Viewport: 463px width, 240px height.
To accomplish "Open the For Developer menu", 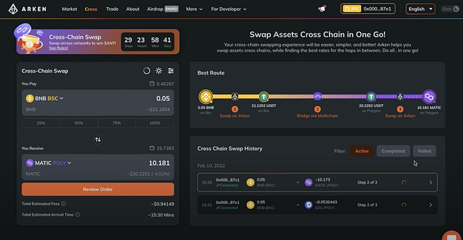I will pyautogui.click(x=229, y=9).
